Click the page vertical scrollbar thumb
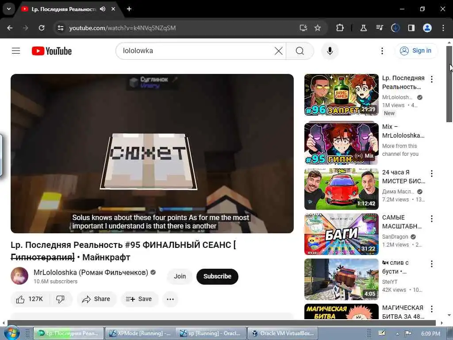The image size is (453, 340). coord(449,84)
